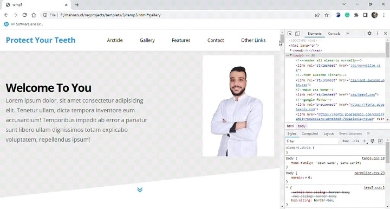Open the Extensions puzzle-piece menu
Screen dimensions: 390x209
[x=356, y=15]
